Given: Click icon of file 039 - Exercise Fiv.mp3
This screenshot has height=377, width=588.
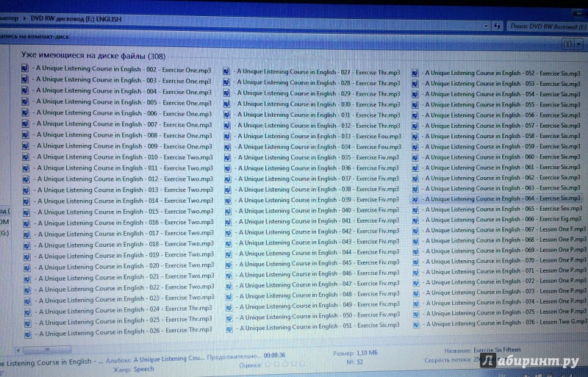Looking at the screenshot, I should (x=228, y=201).
